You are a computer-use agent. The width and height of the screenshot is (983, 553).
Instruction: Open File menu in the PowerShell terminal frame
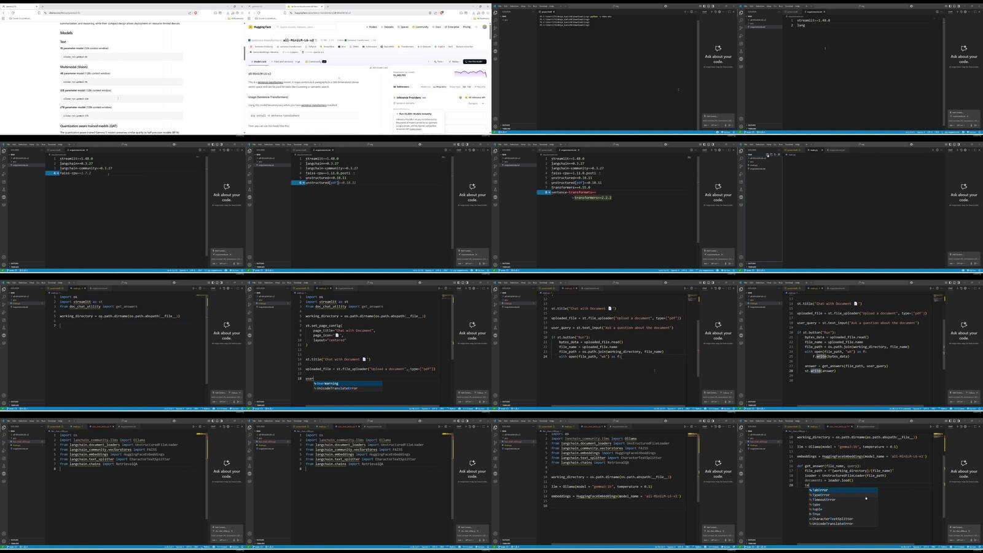(500, 6)
